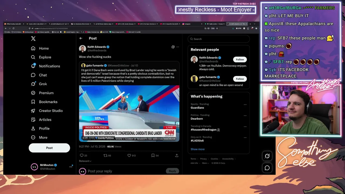Open Bookmarks in the X sidebar
The width and height of the screenshot is (345, 194).
[44, 102]
